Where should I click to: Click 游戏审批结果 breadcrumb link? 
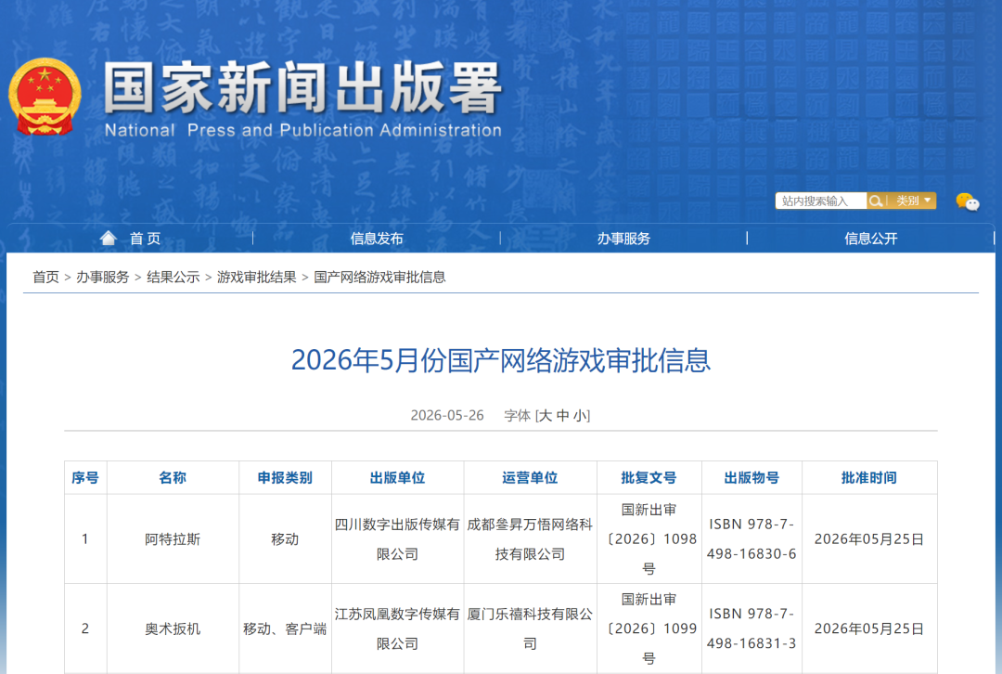click(256, 277)
